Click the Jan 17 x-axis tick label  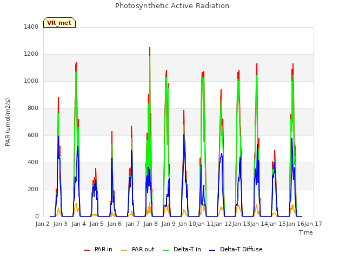tap(313, 224)
